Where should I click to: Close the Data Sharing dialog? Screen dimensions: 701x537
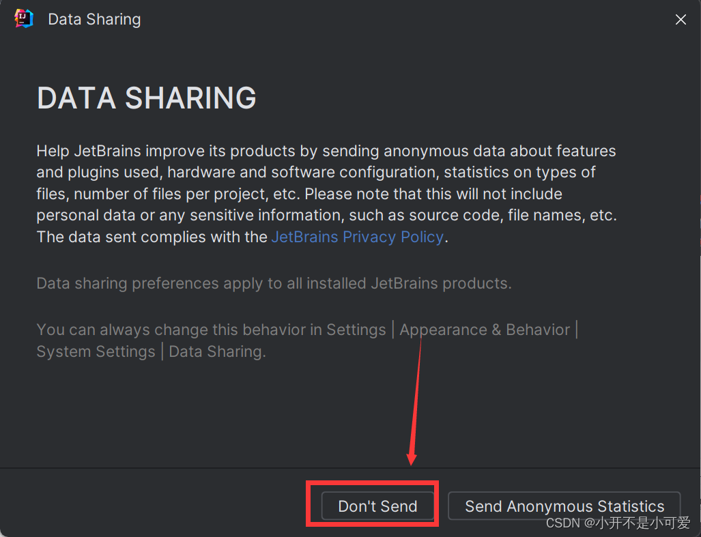(x=681, y=20)
